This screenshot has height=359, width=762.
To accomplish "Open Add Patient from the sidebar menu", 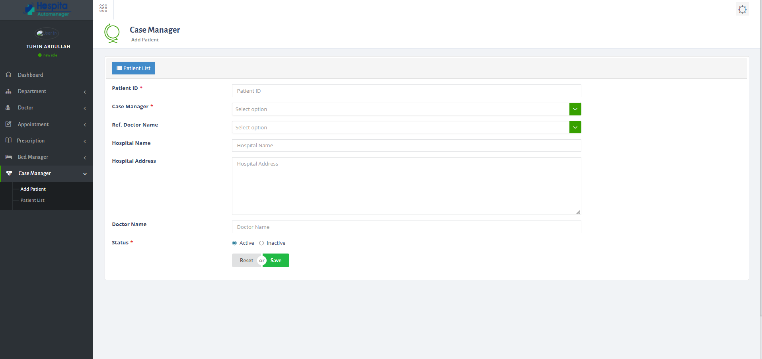I will tap(33, 189).
